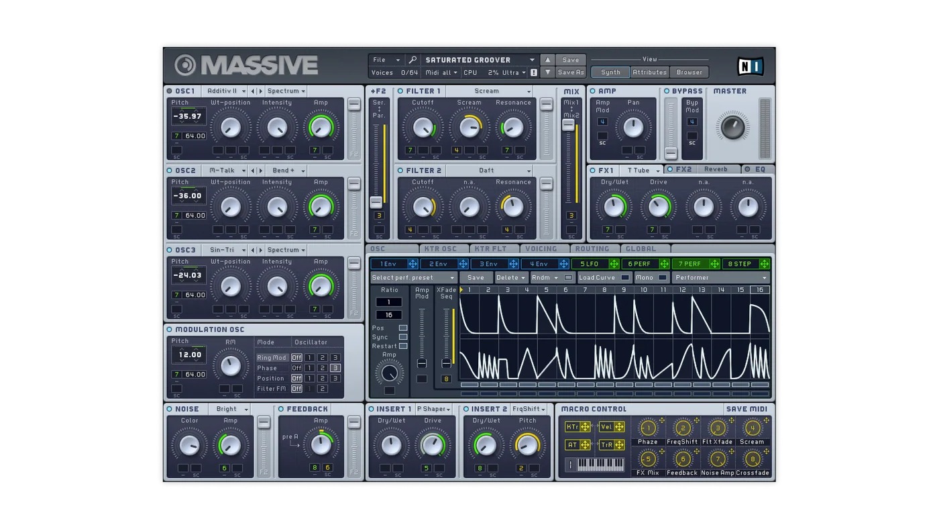The height and width of the screenshot is (529, 939).
Task: Open the Midi all channel dropdown
Action: tap(441, 73)
